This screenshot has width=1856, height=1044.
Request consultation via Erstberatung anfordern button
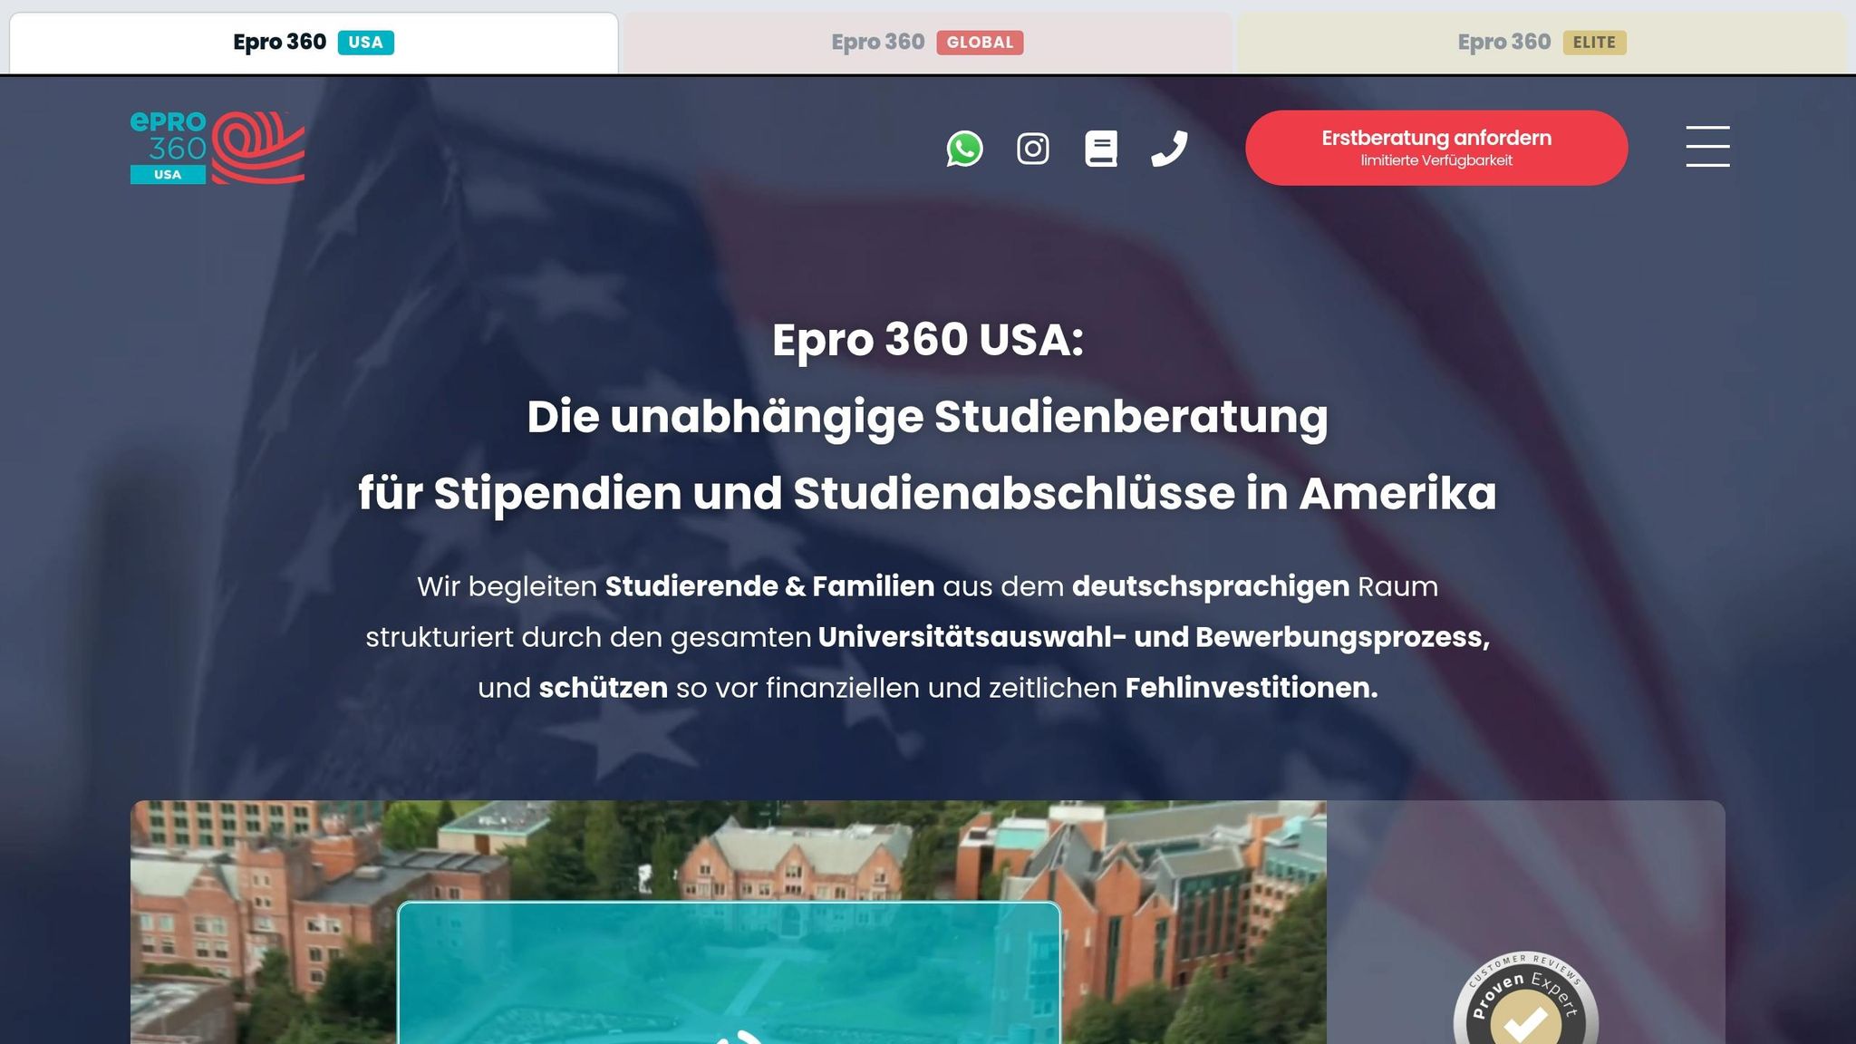tap(1436, 148)
